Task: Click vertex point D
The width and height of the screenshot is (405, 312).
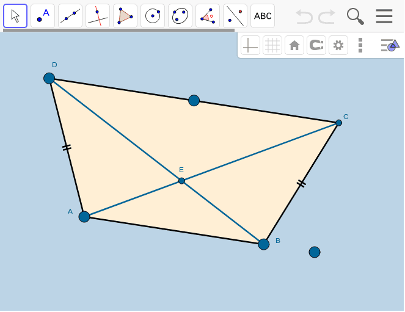Action: (x=49, y=78)
